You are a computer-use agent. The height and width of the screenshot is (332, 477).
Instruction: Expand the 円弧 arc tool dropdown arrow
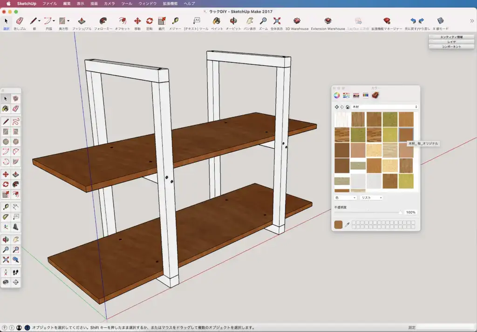tap(54, 21)
